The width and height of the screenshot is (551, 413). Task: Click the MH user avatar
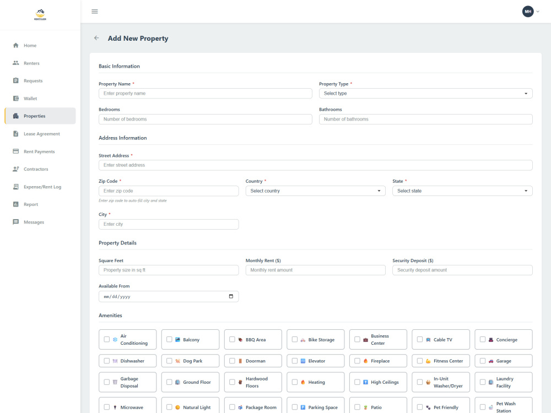[527, 12]
